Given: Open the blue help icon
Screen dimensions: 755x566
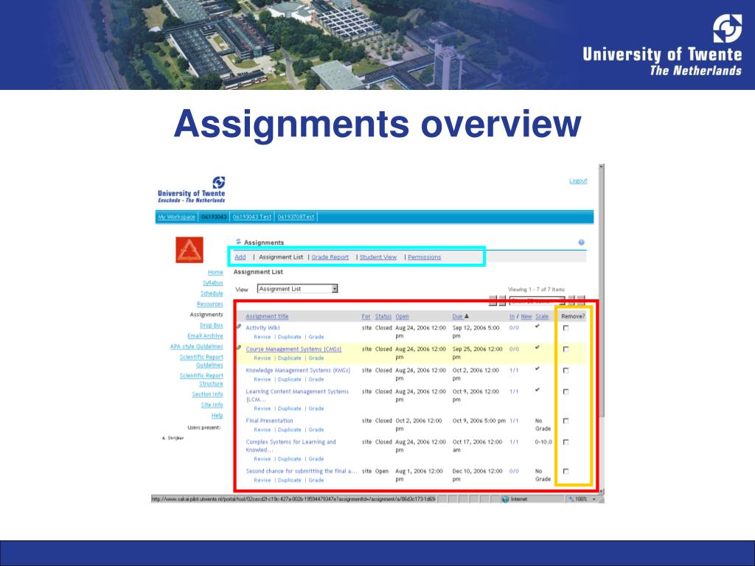Looking at the screenshot, I should click(x=581, y=242).
